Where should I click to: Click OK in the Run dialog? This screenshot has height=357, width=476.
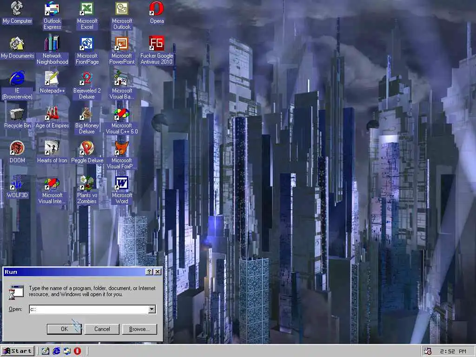[64, 329]
